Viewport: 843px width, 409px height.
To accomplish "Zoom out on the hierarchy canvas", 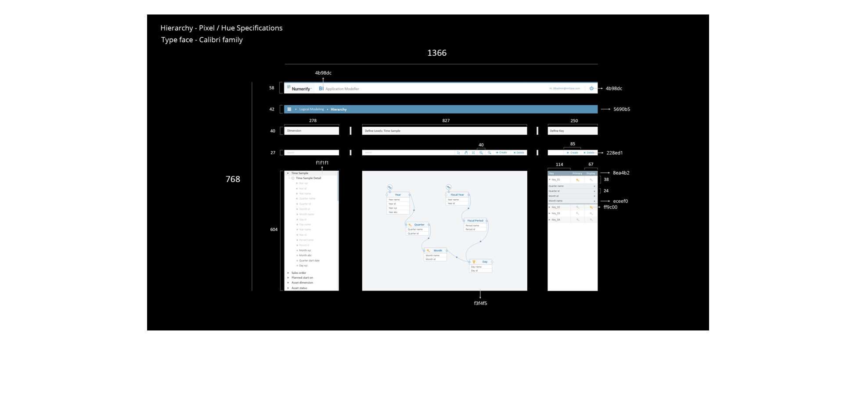I will [x=489, y=153].
